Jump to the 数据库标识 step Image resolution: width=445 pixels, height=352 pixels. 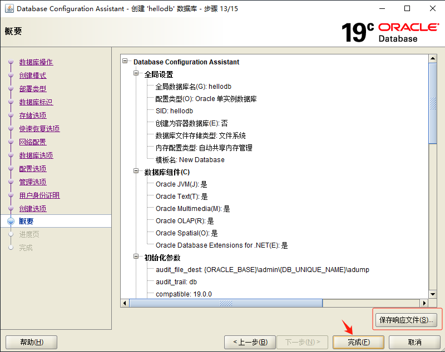coord(36,102)
